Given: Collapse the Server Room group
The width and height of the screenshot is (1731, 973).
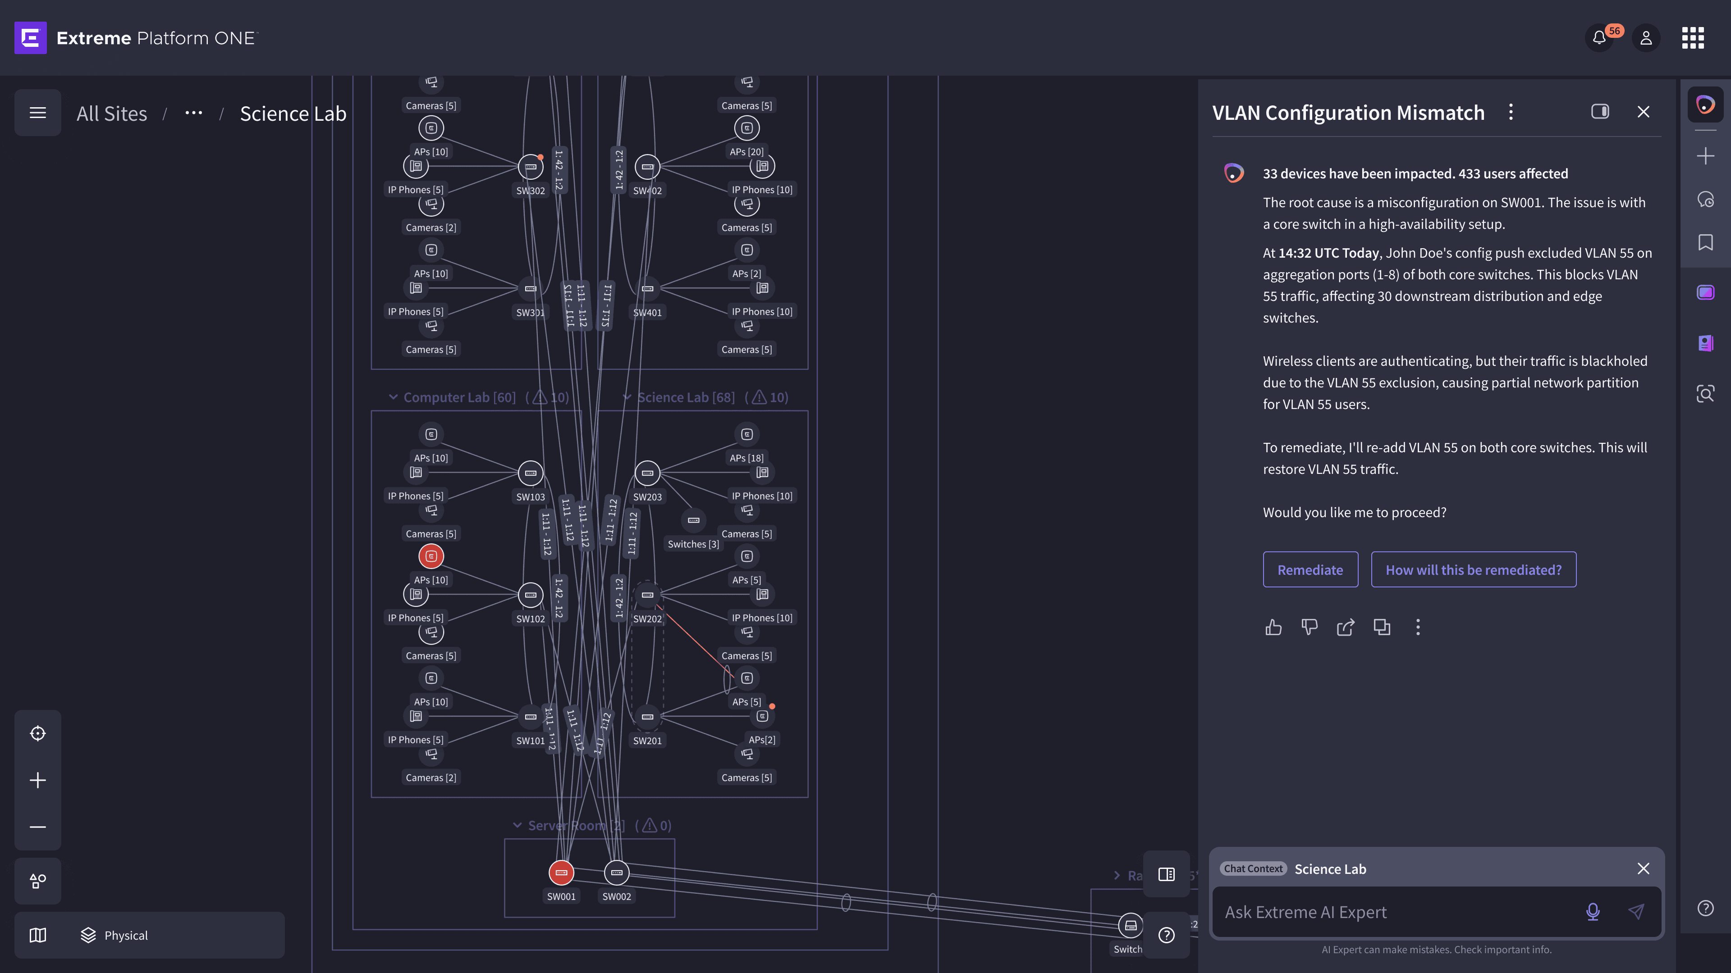Looking at the screenshot, I should 517,825.
